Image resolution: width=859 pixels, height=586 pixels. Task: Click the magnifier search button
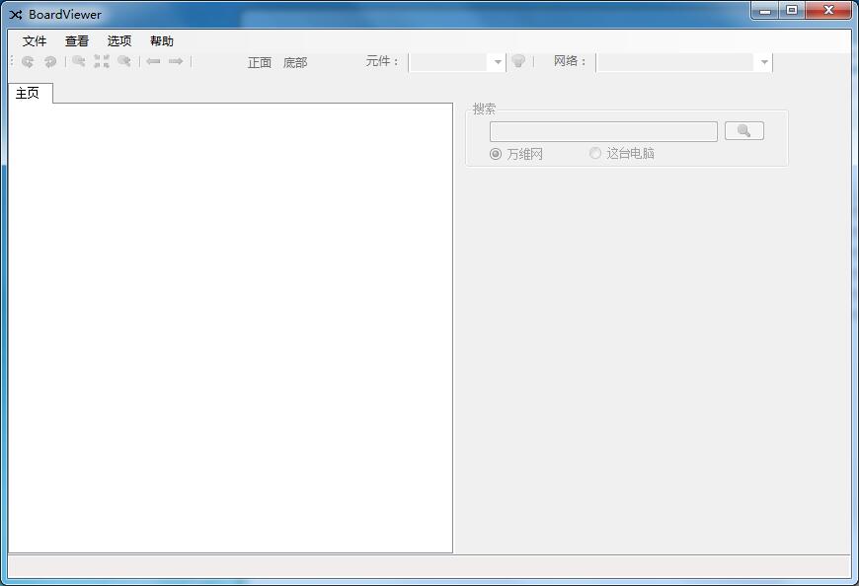pos(743,130)
